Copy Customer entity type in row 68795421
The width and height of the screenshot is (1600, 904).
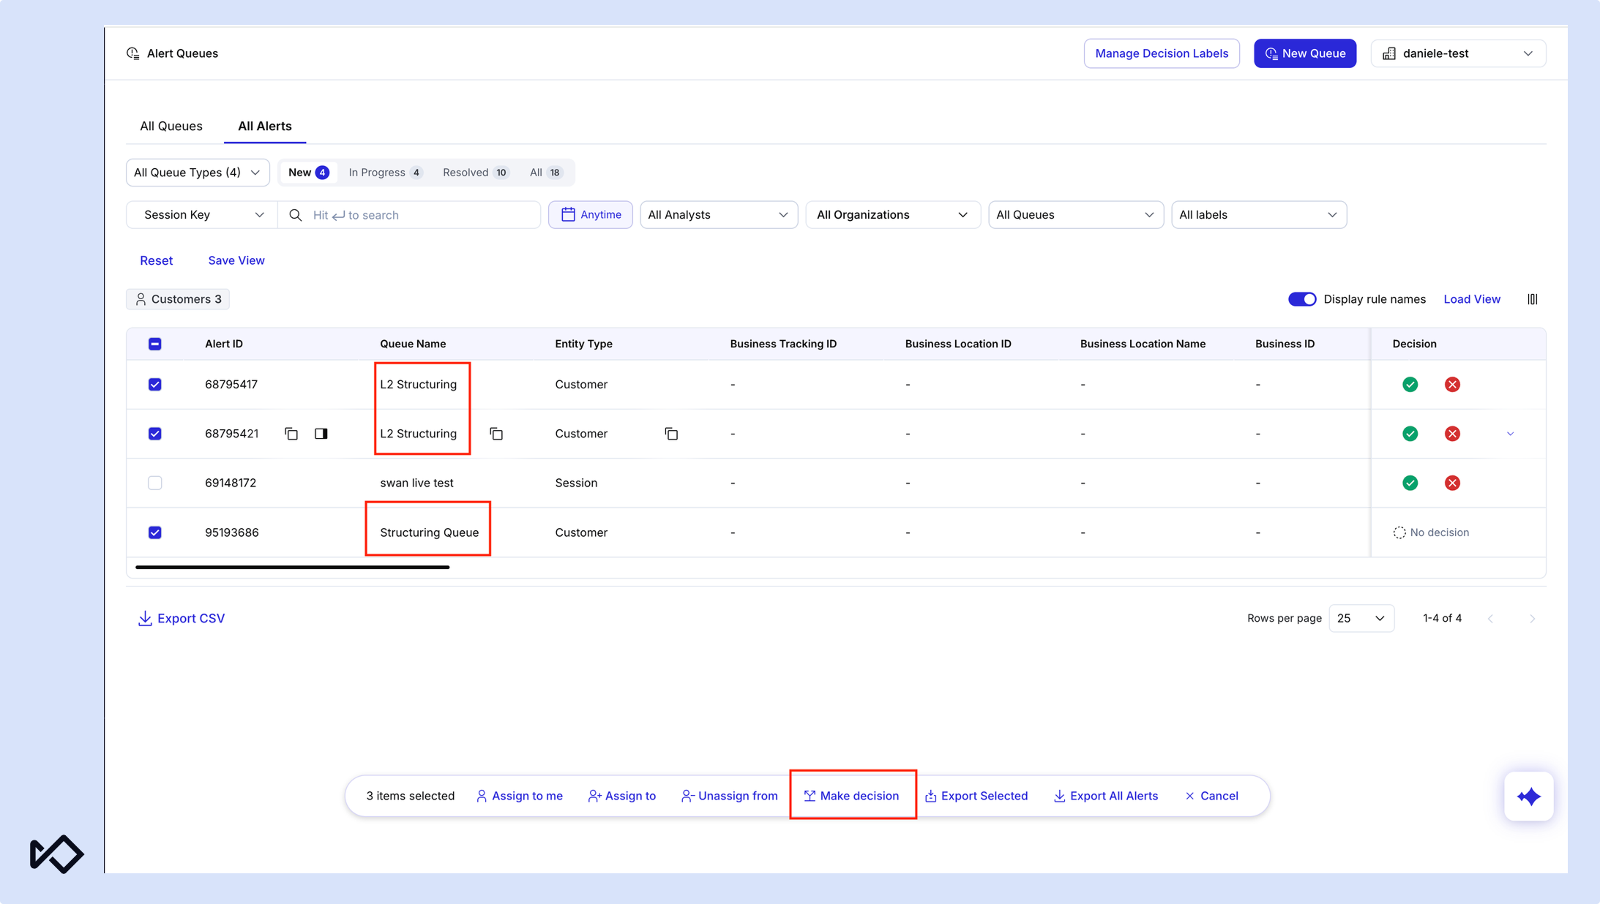point(671,434)
